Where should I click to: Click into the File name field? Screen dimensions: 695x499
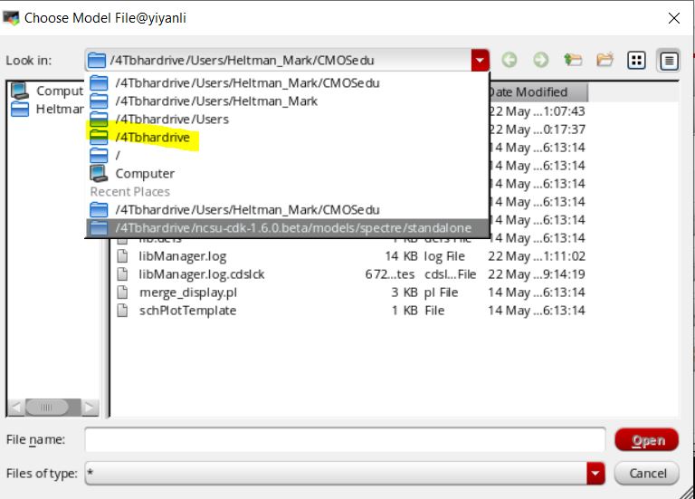pyautogui.click(x=344, y=440)
